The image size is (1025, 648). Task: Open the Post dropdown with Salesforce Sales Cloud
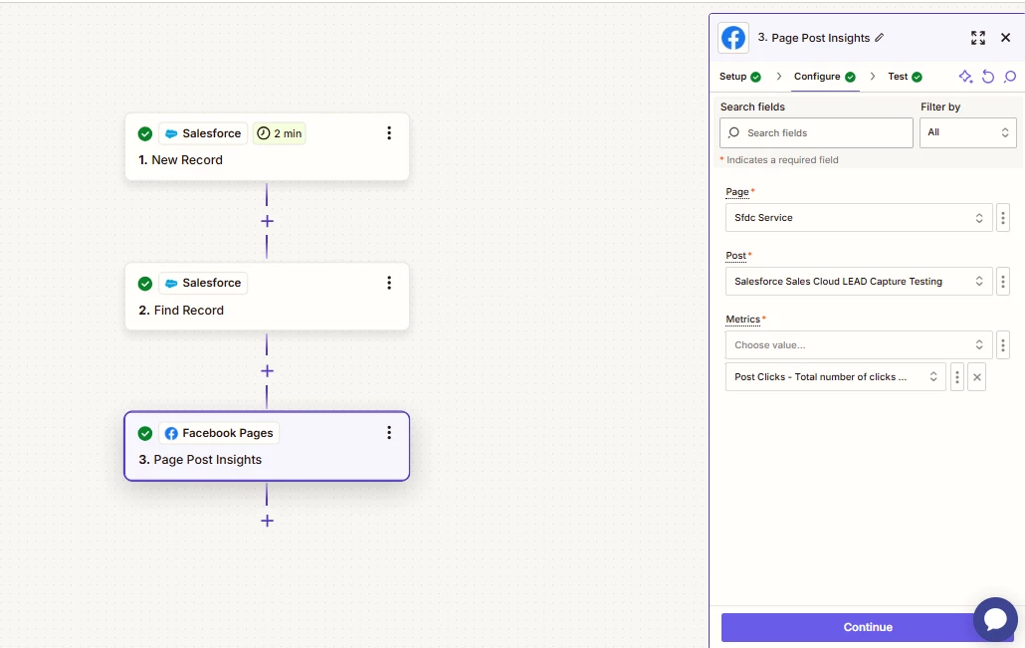(859, 282)
